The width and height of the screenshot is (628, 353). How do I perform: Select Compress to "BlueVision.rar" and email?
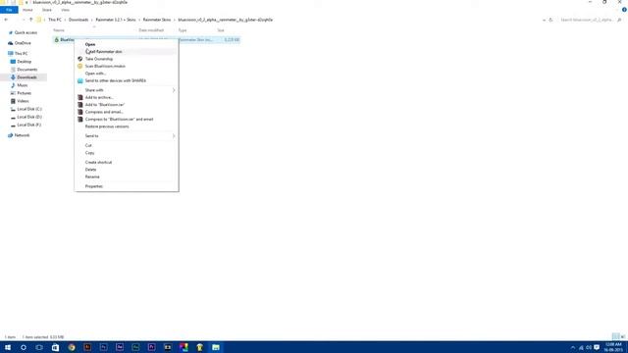[119, 119]
